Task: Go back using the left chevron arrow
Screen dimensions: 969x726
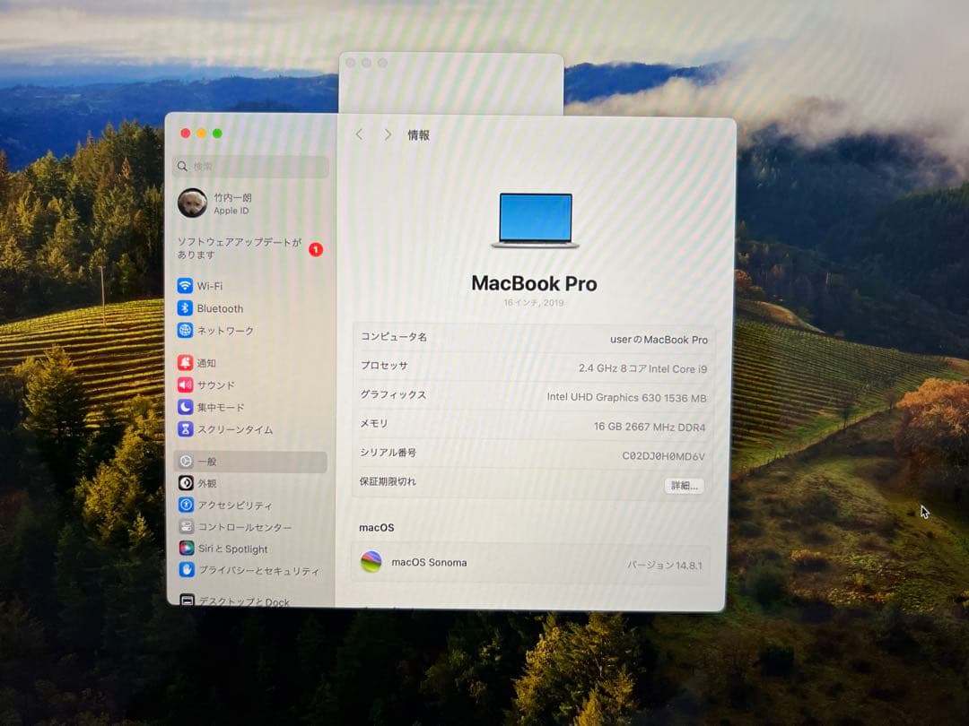Action: [x=359, y=134]
